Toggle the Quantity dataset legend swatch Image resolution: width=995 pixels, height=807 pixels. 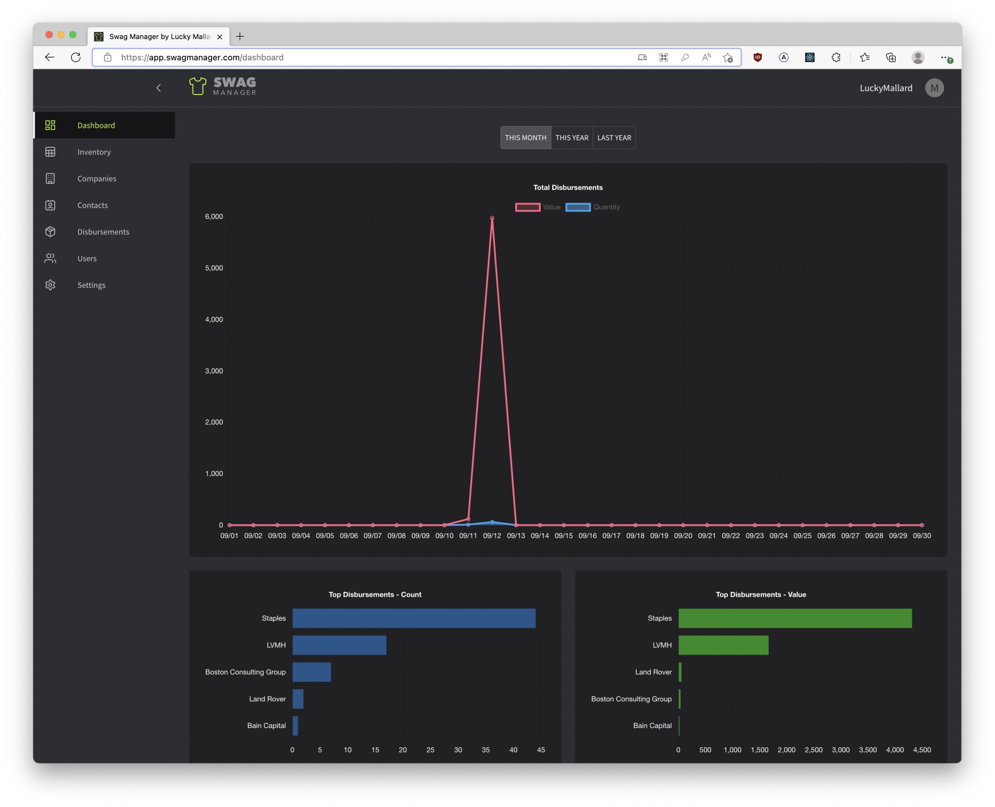[x=578, y=207]
